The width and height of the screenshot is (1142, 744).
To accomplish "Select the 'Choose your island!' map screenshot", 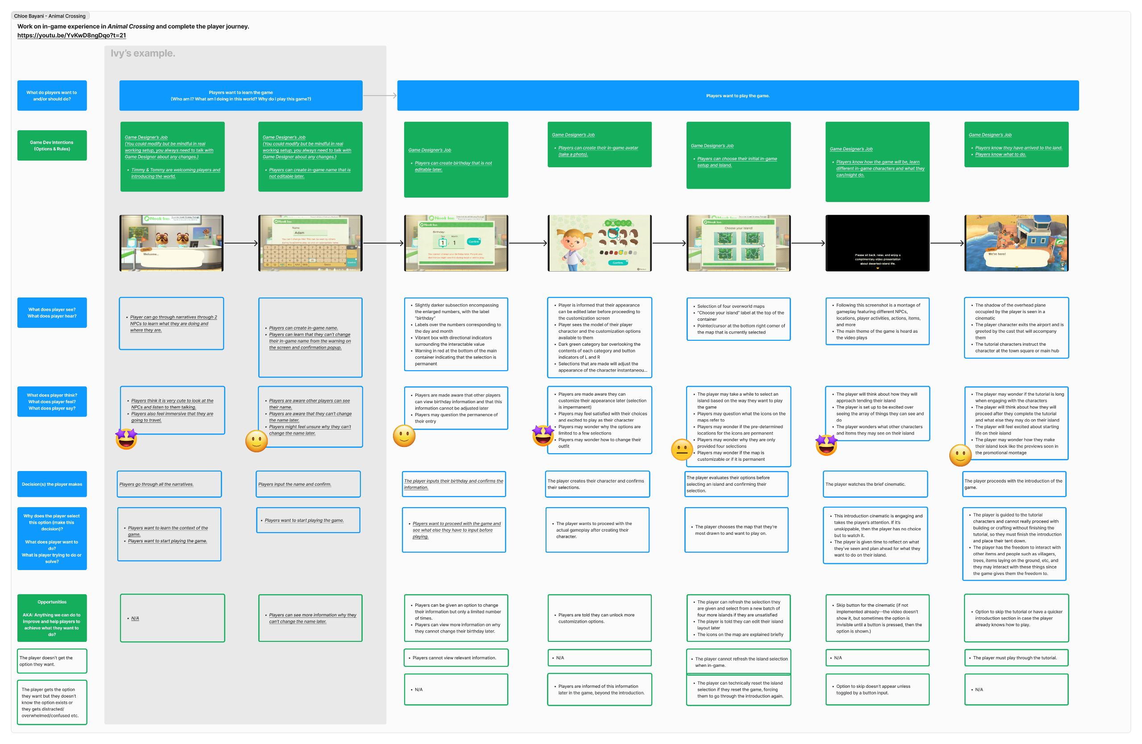I will pyautogui.click(x=738, y=243).
